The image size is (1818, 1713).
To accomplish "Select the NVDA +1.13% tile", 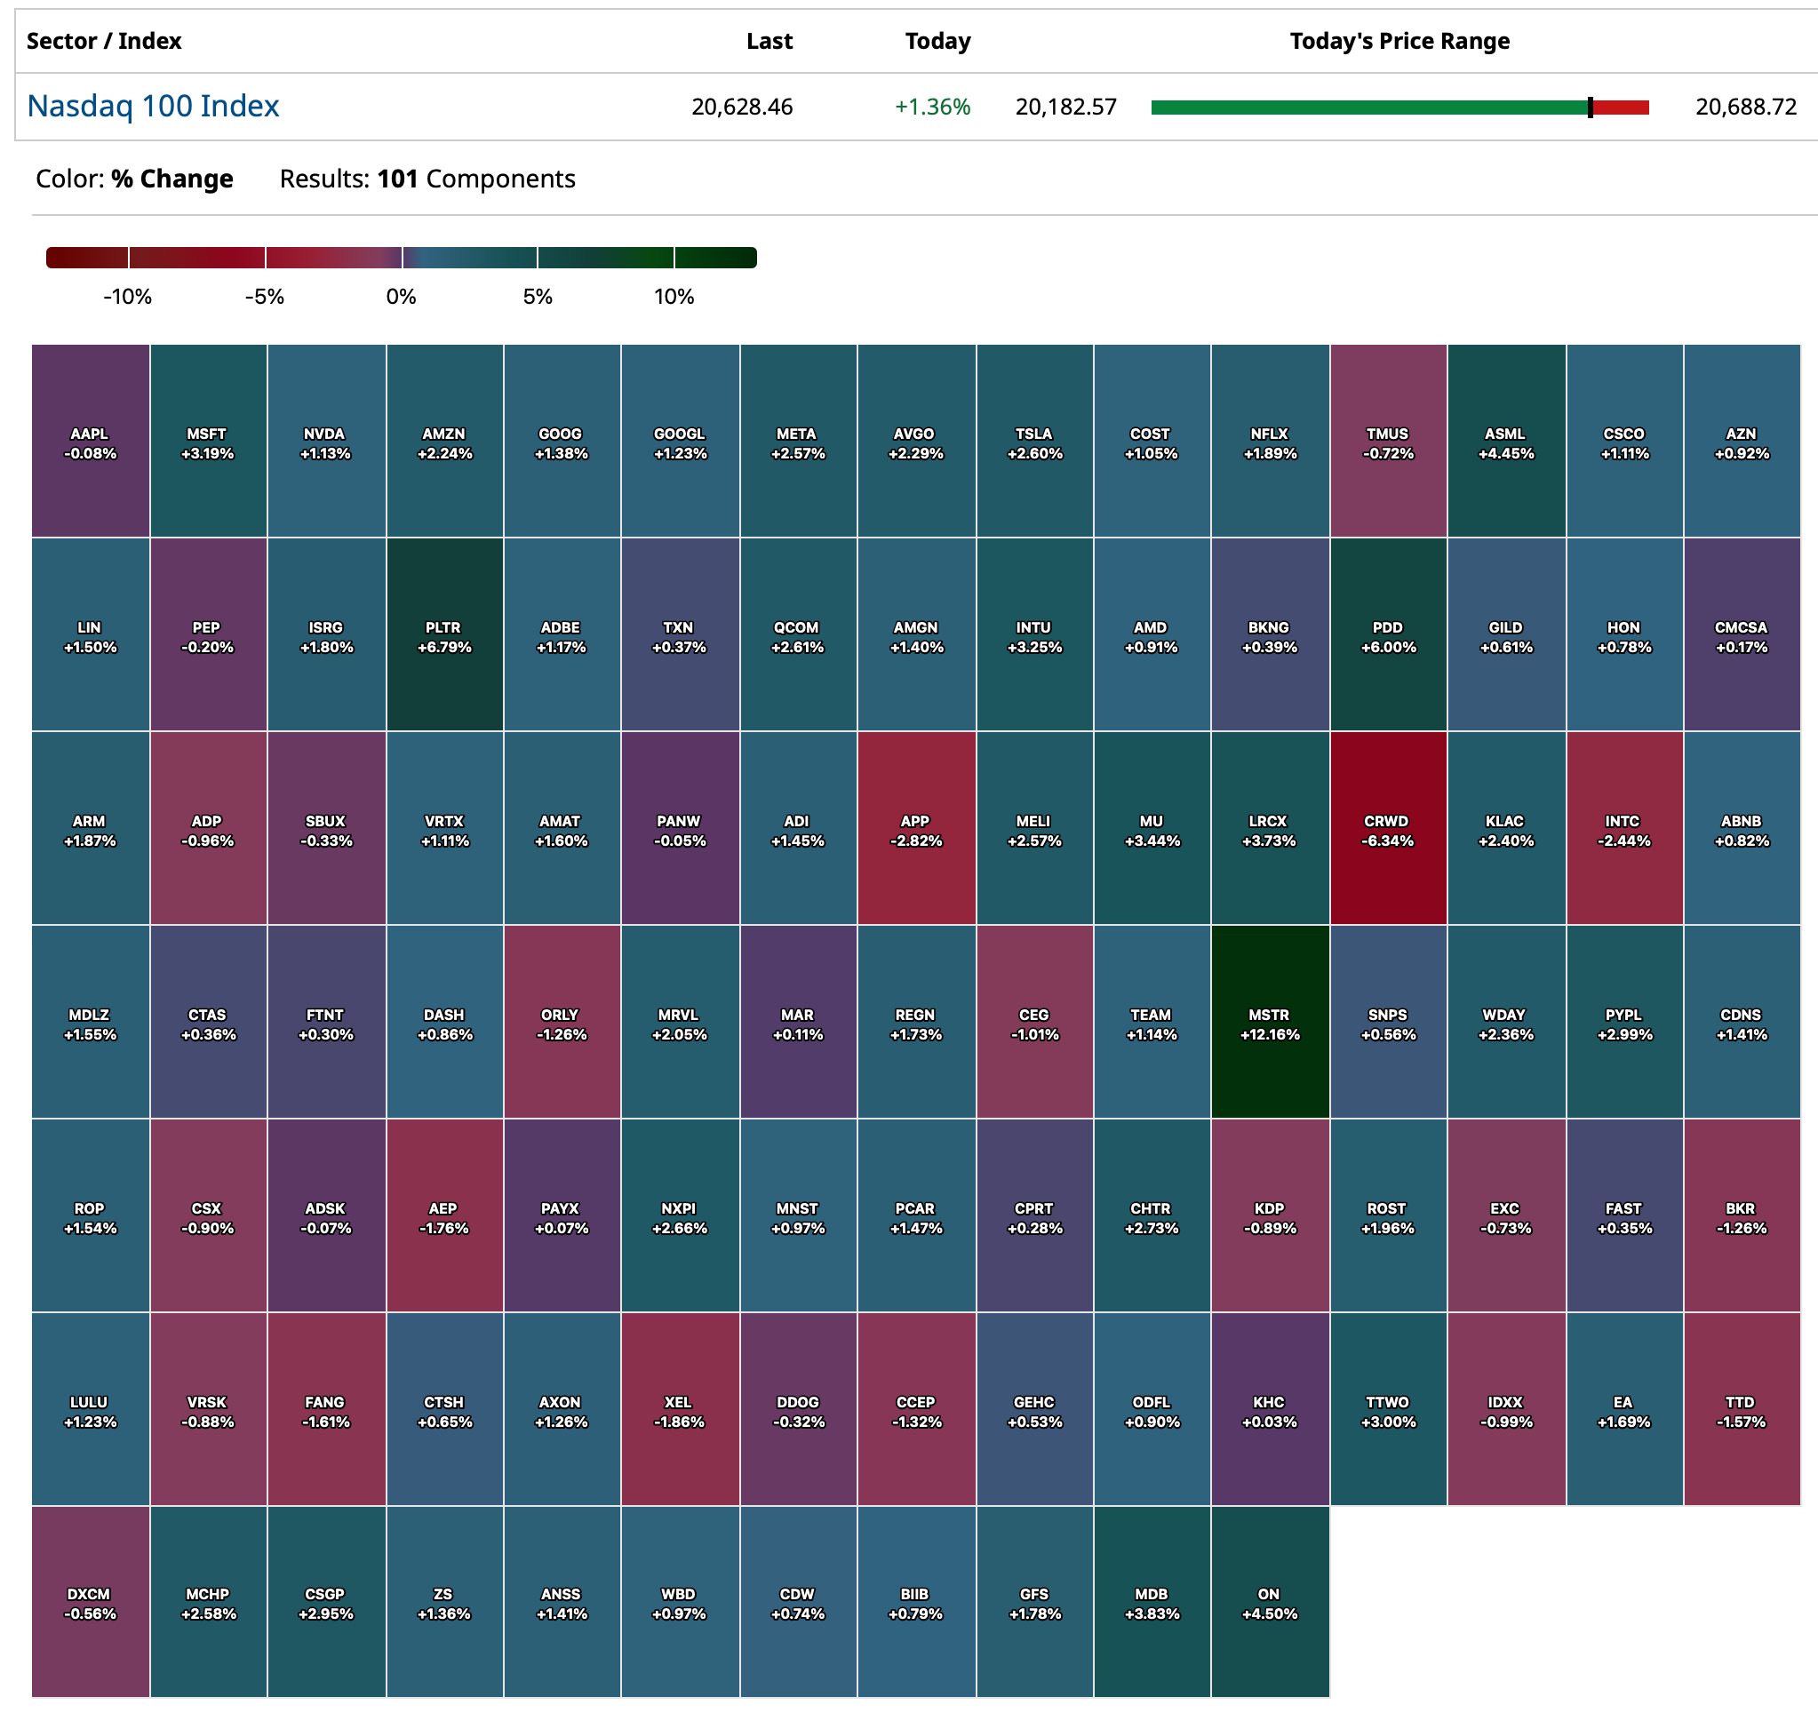I will pyautogui.click(x=325, y=441).
